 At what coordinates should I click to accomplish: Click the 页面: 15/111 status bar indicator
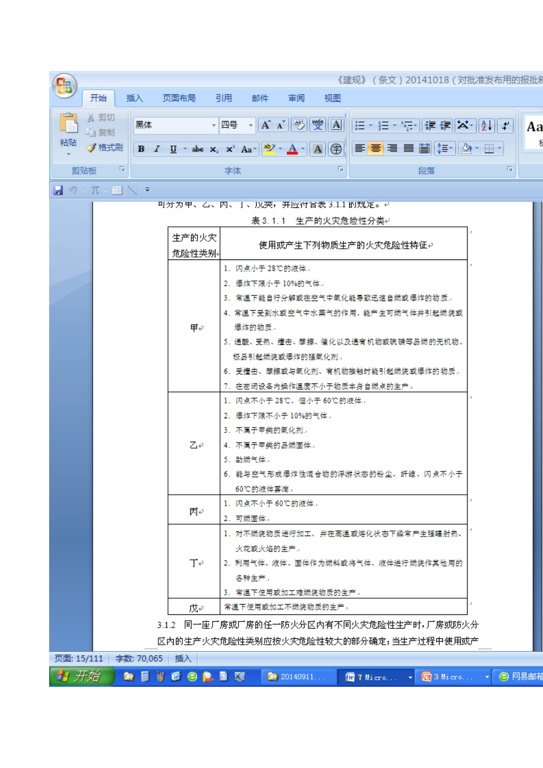pos(79,659)
